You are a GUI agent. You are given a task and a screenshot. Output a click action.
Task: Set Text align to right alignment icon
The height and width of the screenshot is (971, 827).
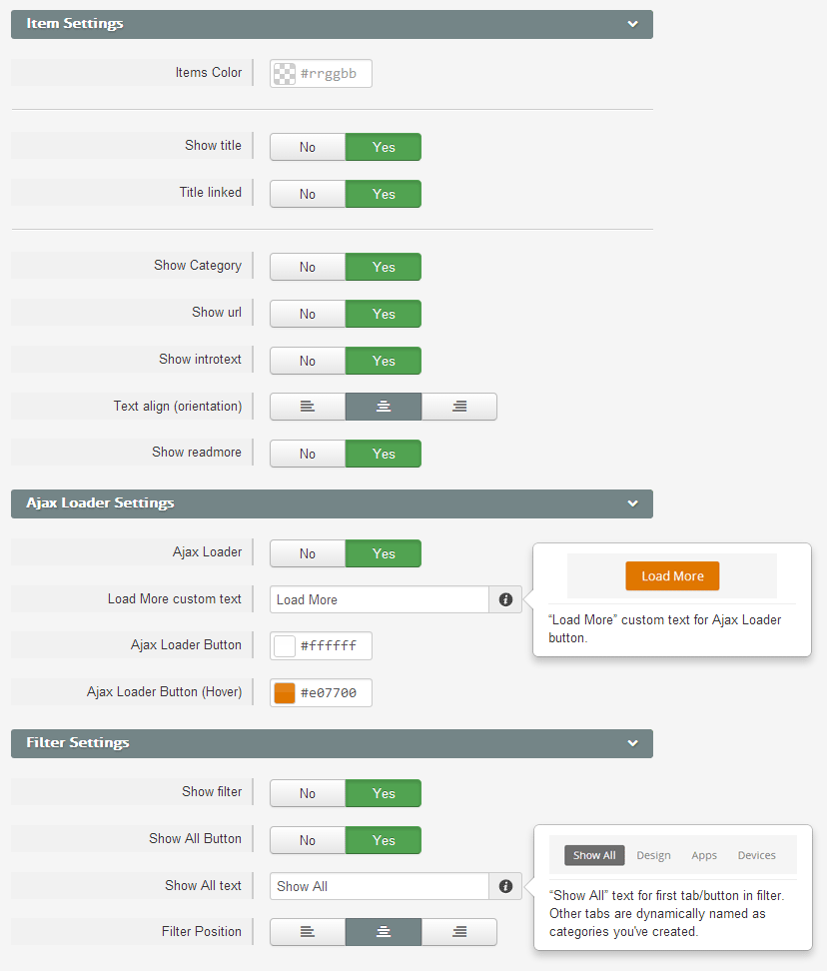point(459,407)
